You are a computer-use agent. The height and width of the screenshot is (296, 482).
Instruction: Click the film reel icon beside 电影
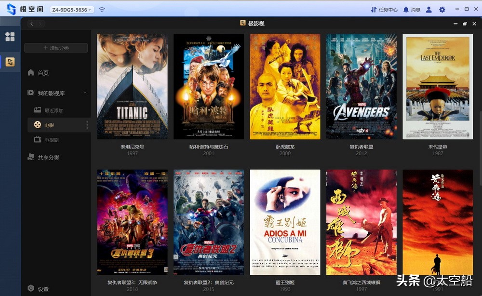pyautogui.click(x=38, y=124)
